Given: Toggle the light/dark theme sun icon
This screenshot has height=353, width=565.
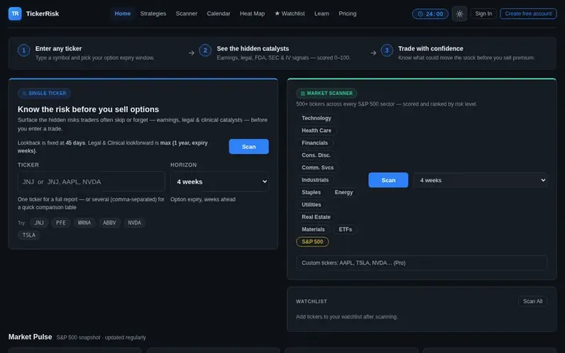Looking at the screenshot, I should click(459, 13).
